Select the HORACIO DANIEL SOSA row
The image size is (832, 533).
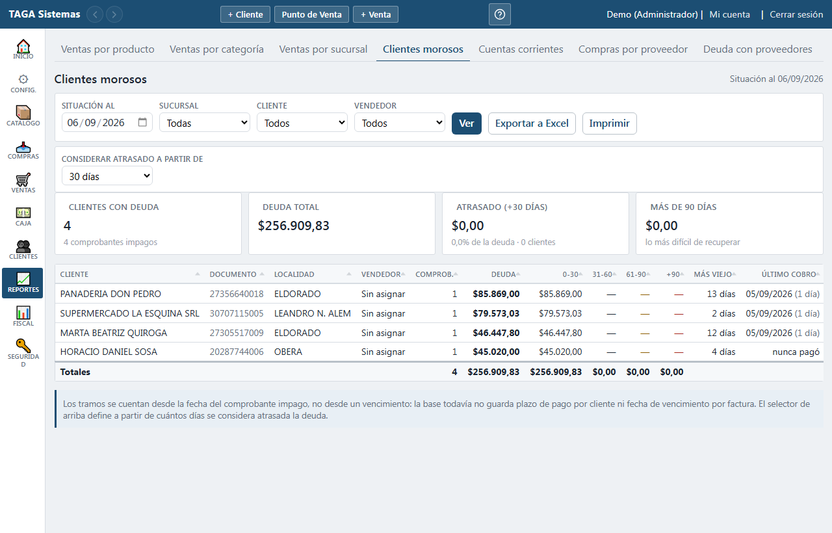(439, 352)
